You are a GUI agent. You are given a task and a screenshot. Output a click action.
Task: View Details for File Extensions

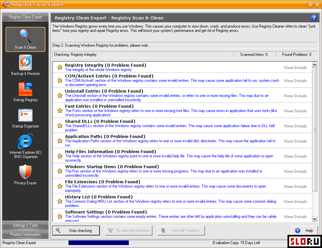point(295,187)
